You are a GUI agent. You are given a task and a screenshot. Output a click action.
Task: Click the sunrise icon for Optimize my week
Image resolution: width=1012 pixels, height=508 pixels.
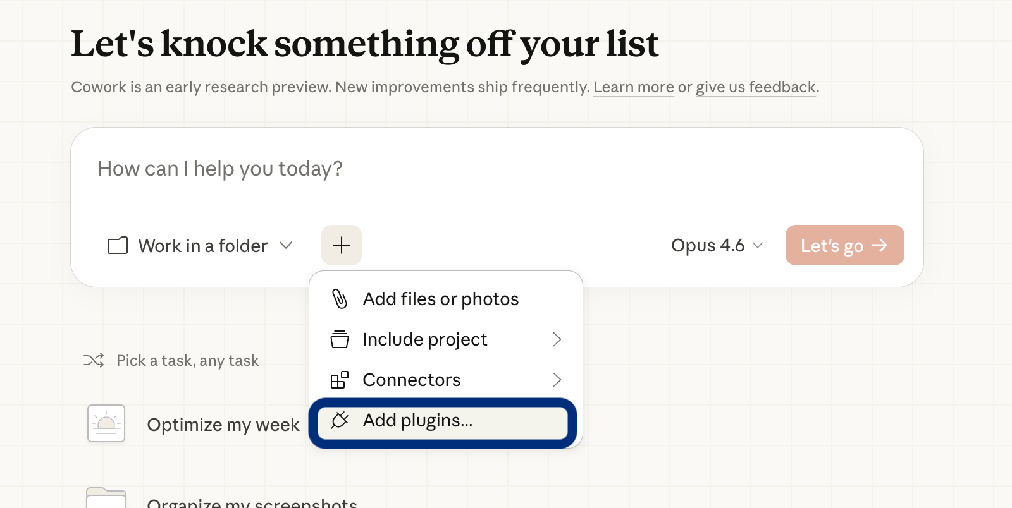106,423
